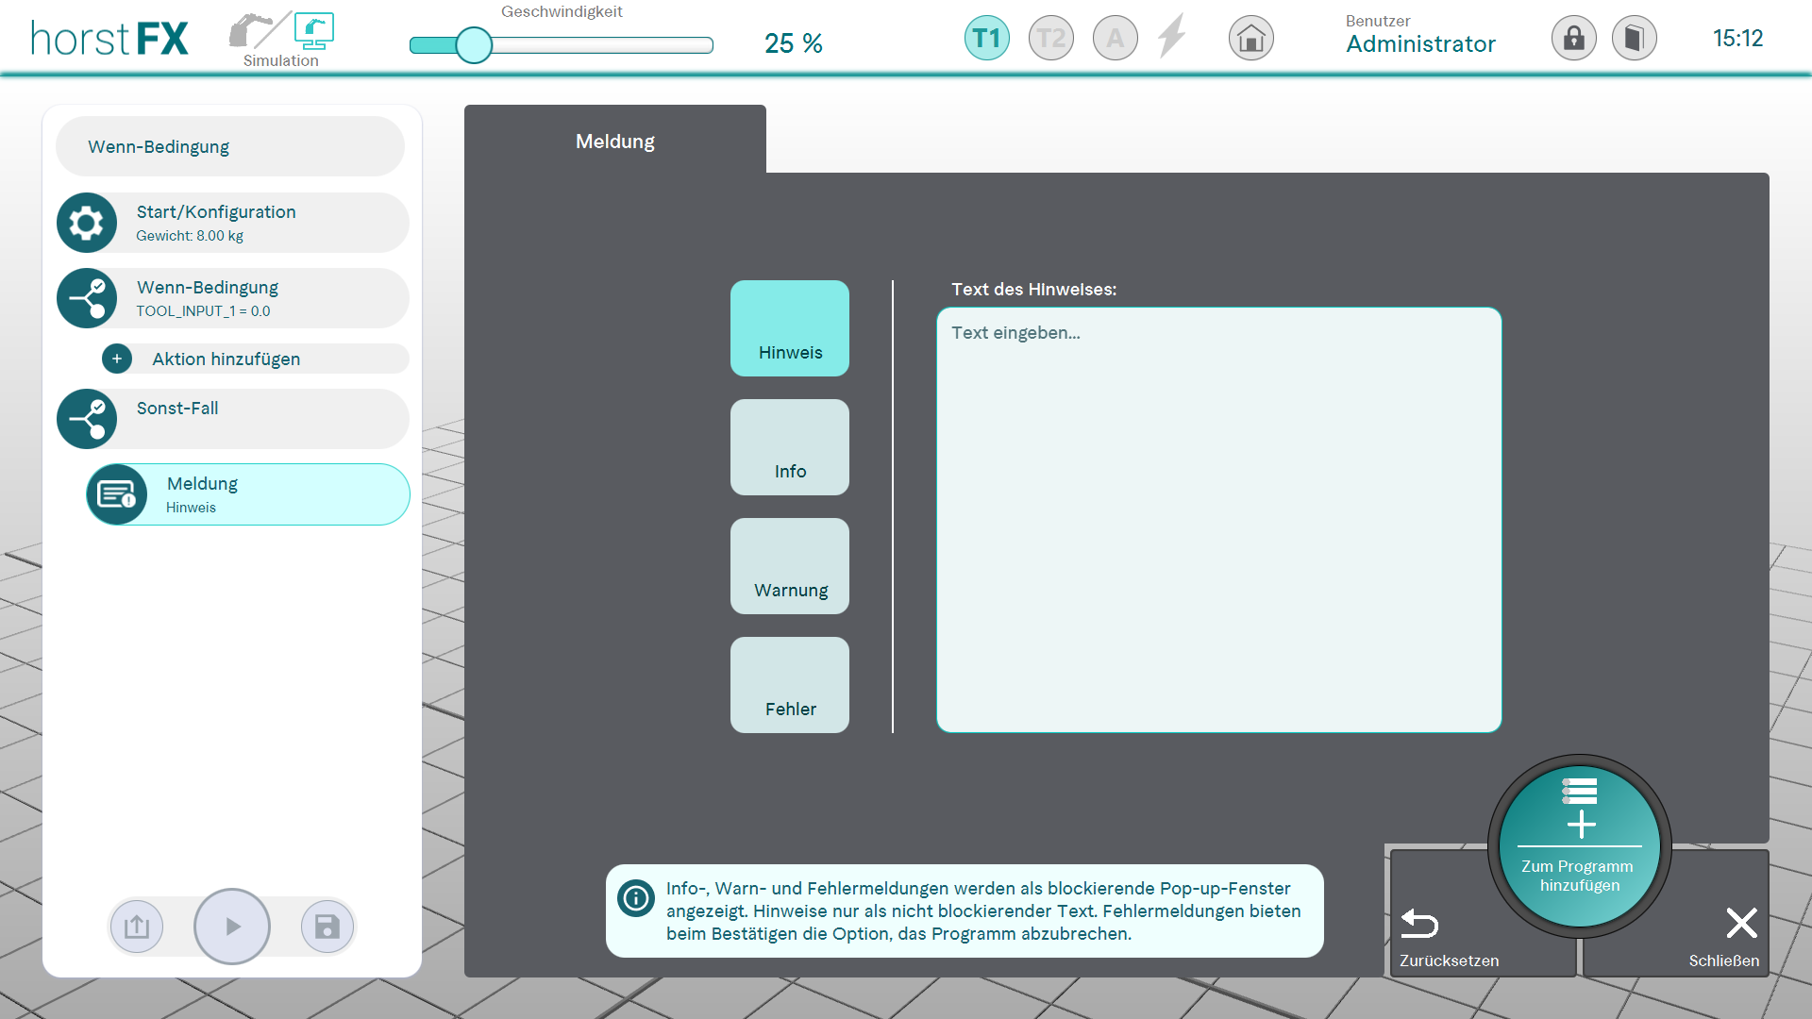Switch to T2 operating mode
This screenshot has width=1812, height=1019.
(1050, 39)
